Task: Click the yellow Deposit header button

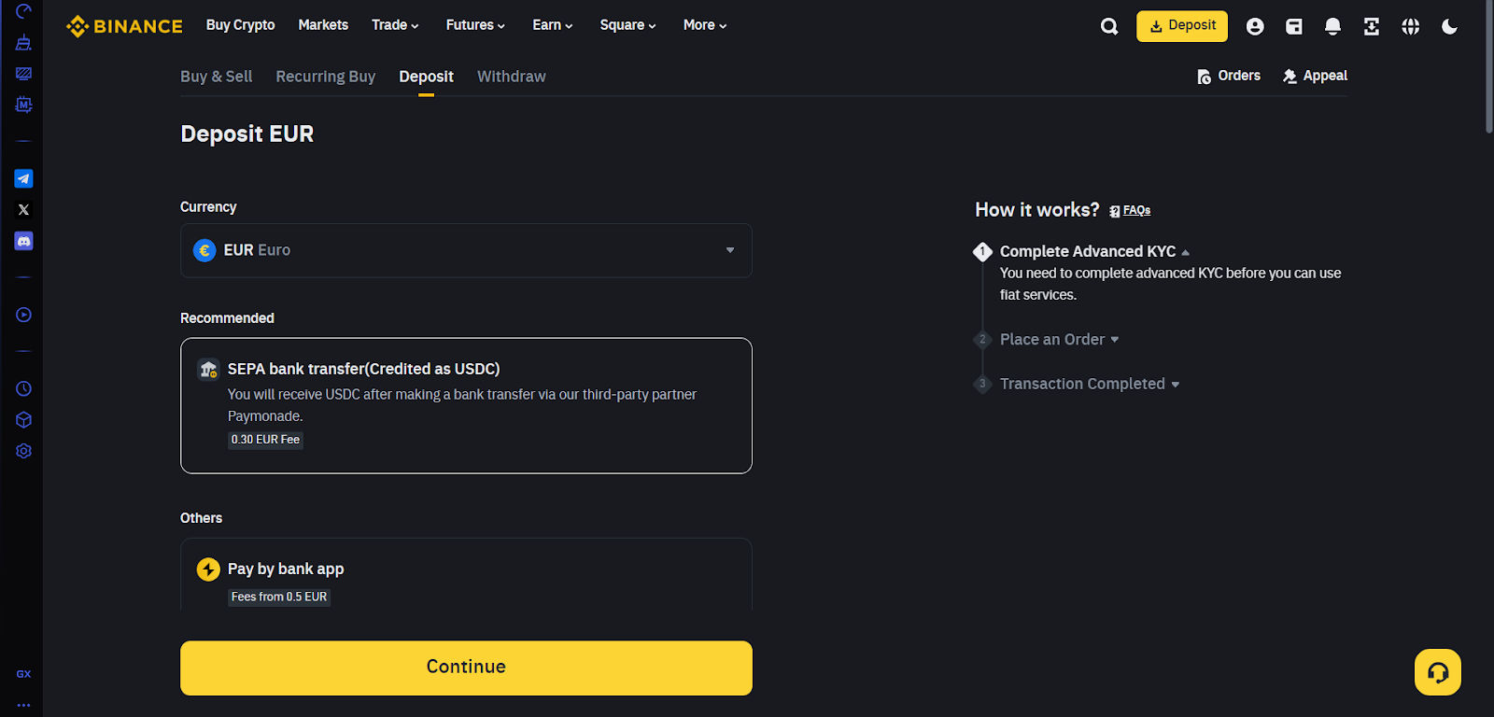Action: coord(1181,26)
